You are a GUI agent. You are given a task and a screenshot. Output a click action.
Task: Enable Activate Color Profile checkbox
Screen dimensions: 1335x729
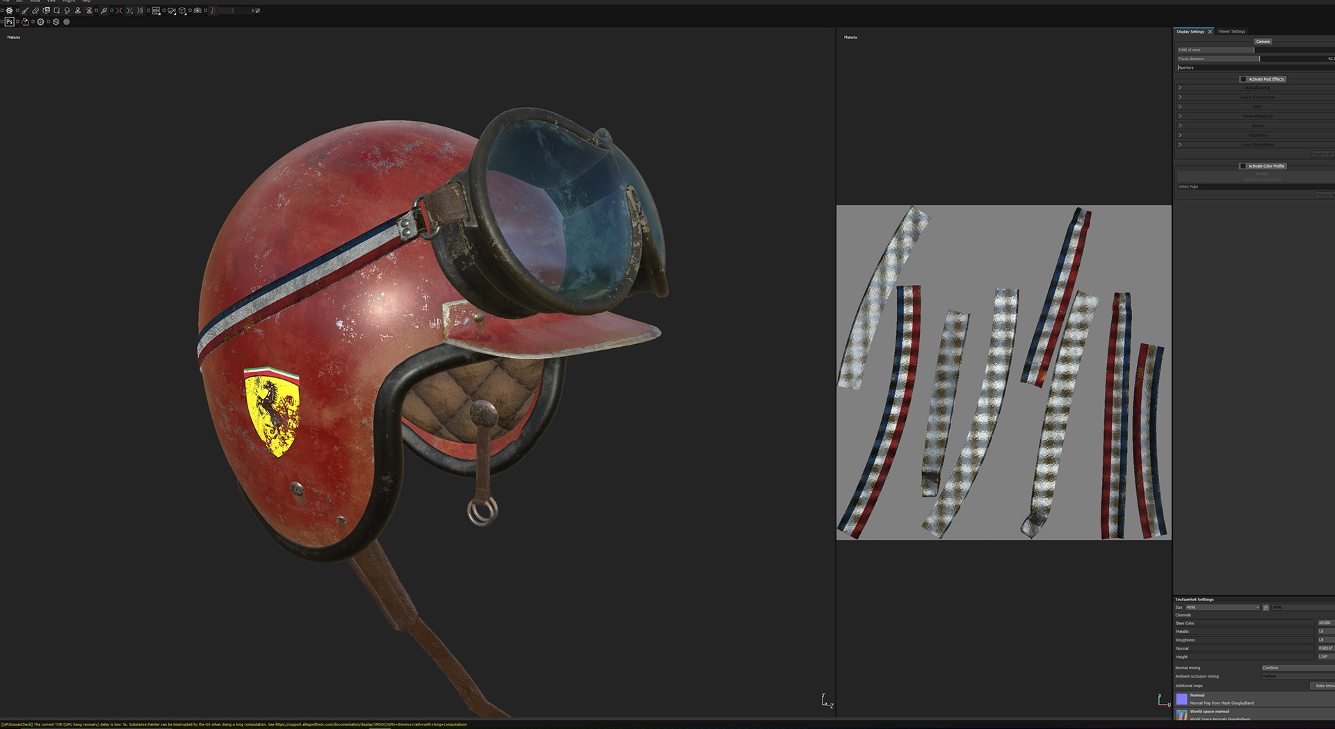(x=1243, y=166)
